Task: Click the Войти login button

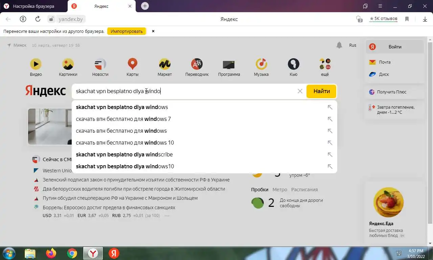Action: click(395, 47)
